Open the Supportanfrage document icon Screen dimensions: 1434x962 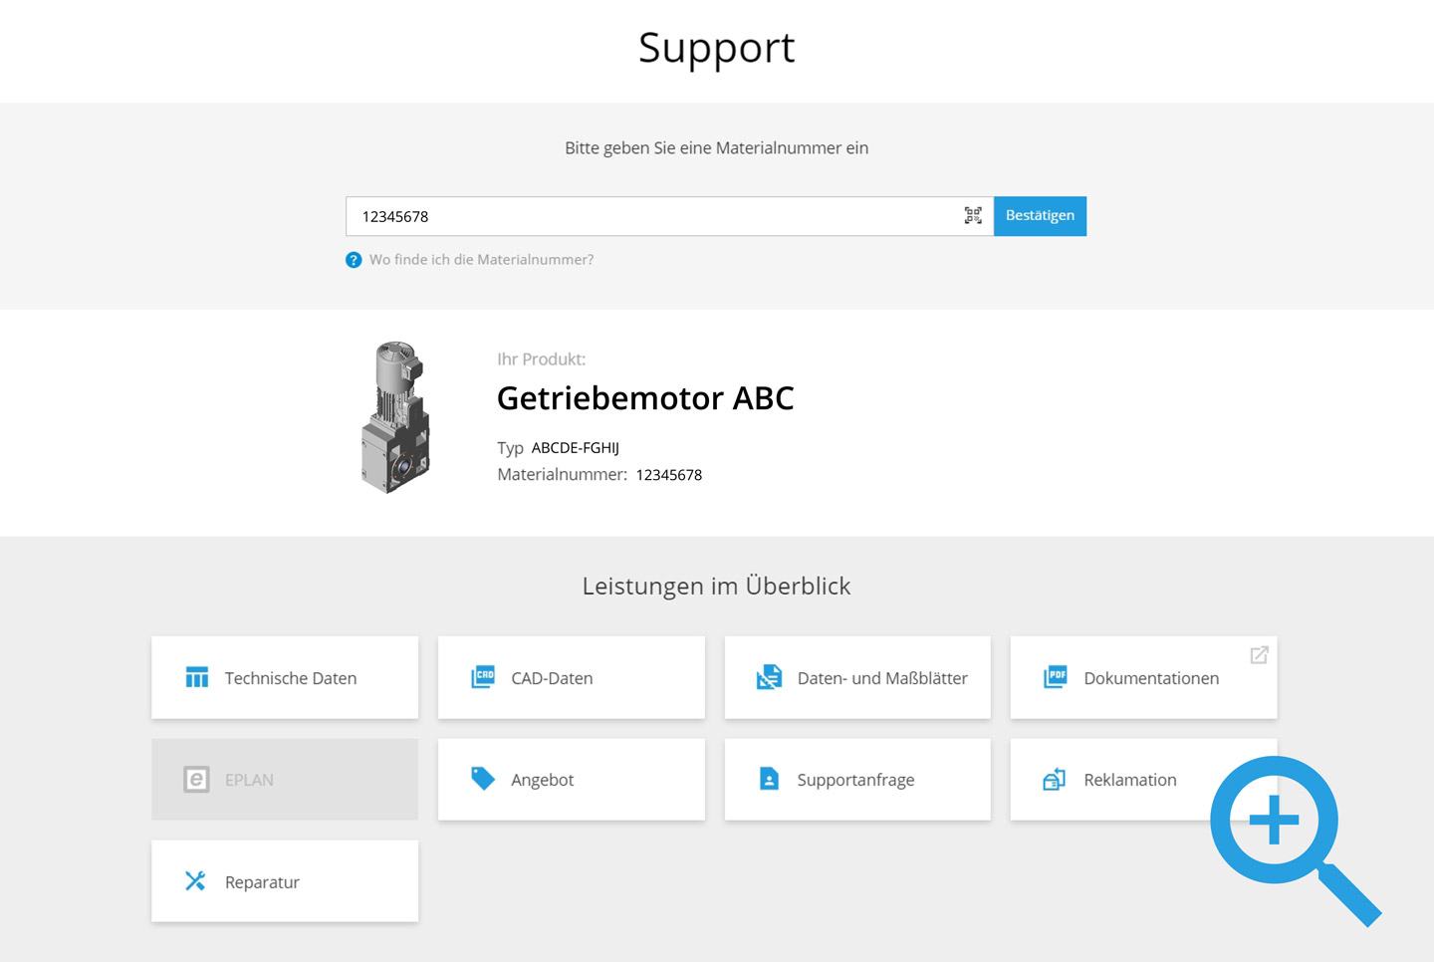coord(769,779)
